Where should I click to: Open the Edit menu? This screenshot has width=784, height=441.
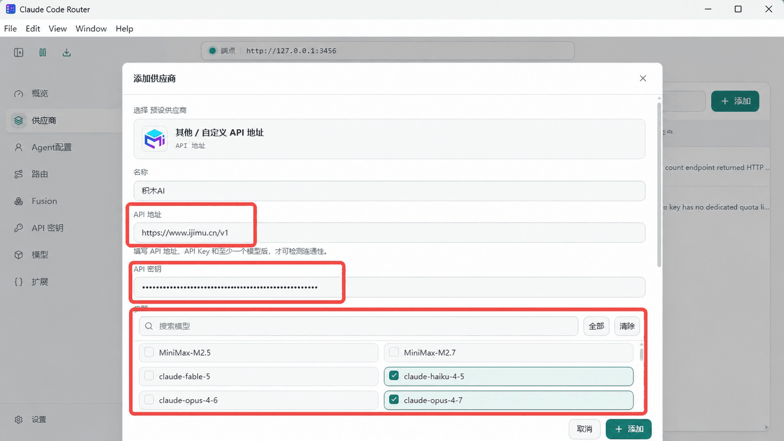[x=33, y=29]
